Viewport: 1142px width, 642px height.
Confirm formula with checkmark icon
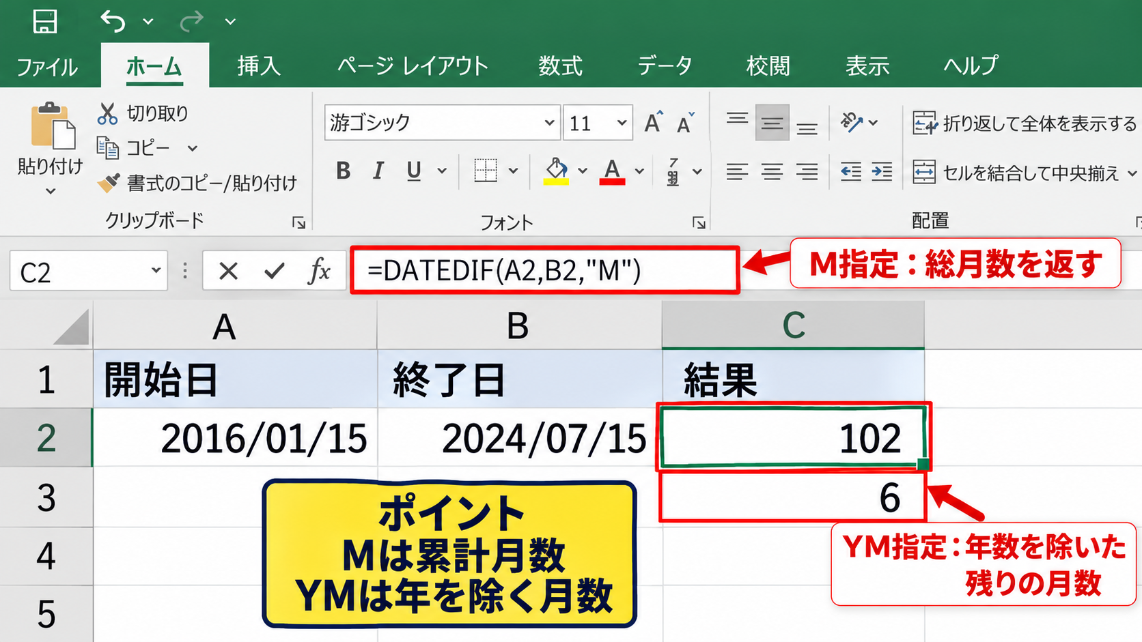(x=275, y=272)
